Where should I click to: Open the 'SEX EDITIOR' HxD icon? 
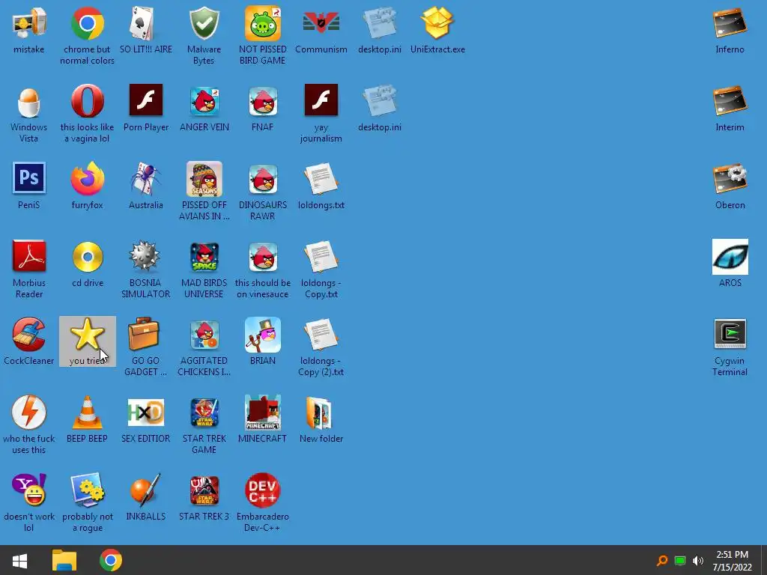point(145,413)
